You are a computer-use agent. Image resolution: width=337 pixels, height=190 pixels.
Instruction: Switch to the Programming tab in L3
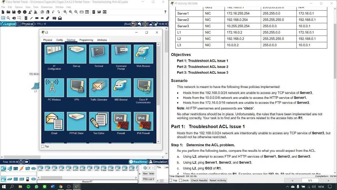point(86,40)
